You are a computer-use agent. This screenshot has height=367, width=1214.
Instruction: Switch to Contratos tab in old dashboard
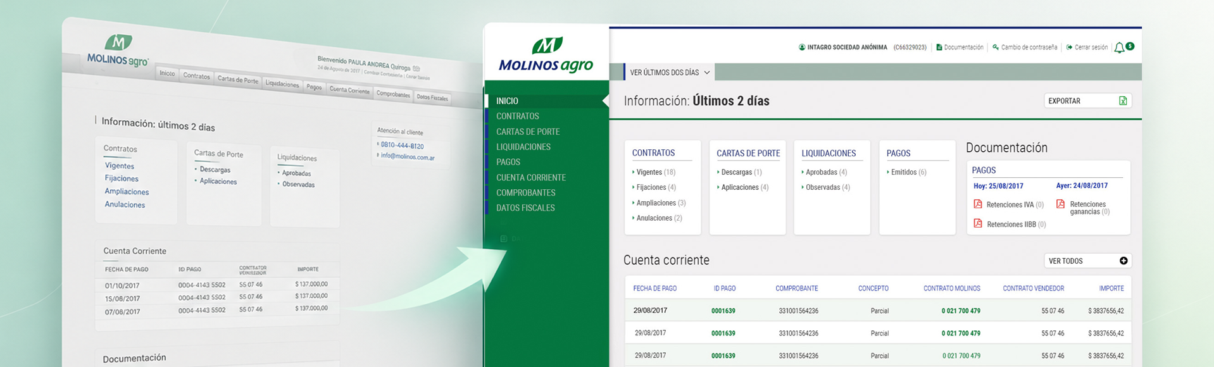pos(196,76)
